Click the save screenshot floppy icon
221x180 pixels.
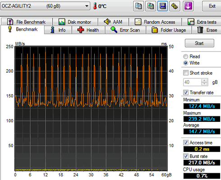coord(162,6)
